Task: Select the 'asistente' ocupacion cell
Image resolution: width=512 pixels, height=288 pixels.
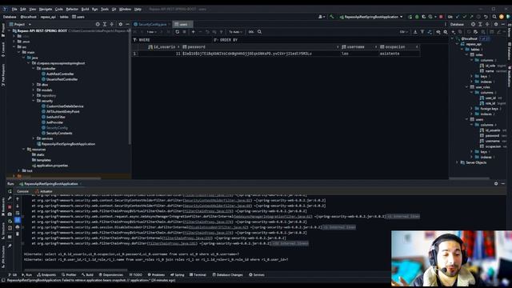Action: tap(399, 54)
